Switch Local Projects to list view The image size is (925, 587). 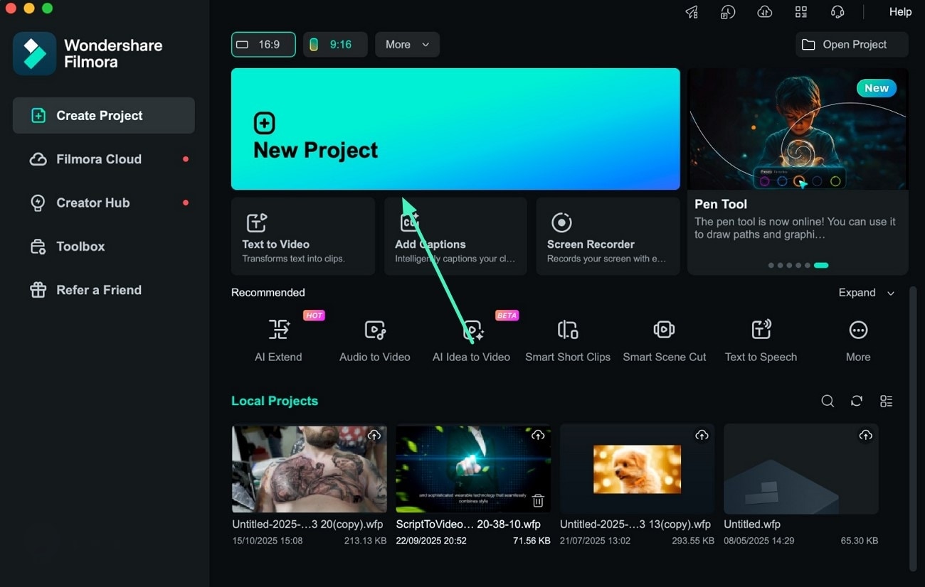click(x=886, y=401)
